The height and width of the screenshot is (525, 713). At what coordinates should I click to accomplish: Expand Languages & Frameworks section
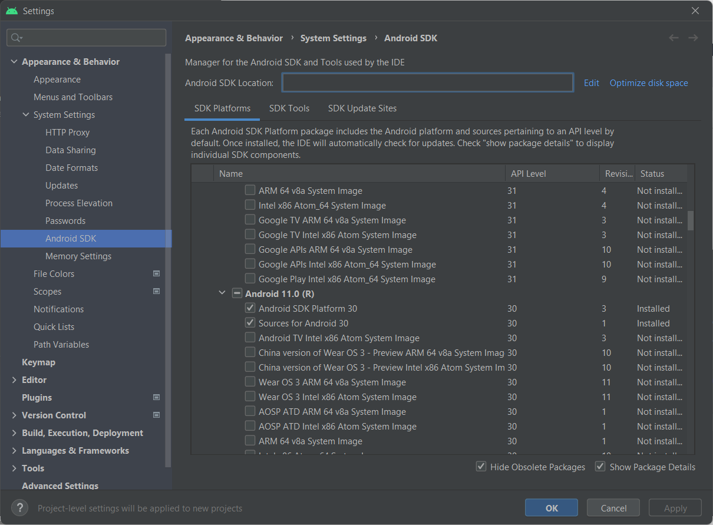coord(14,450)
